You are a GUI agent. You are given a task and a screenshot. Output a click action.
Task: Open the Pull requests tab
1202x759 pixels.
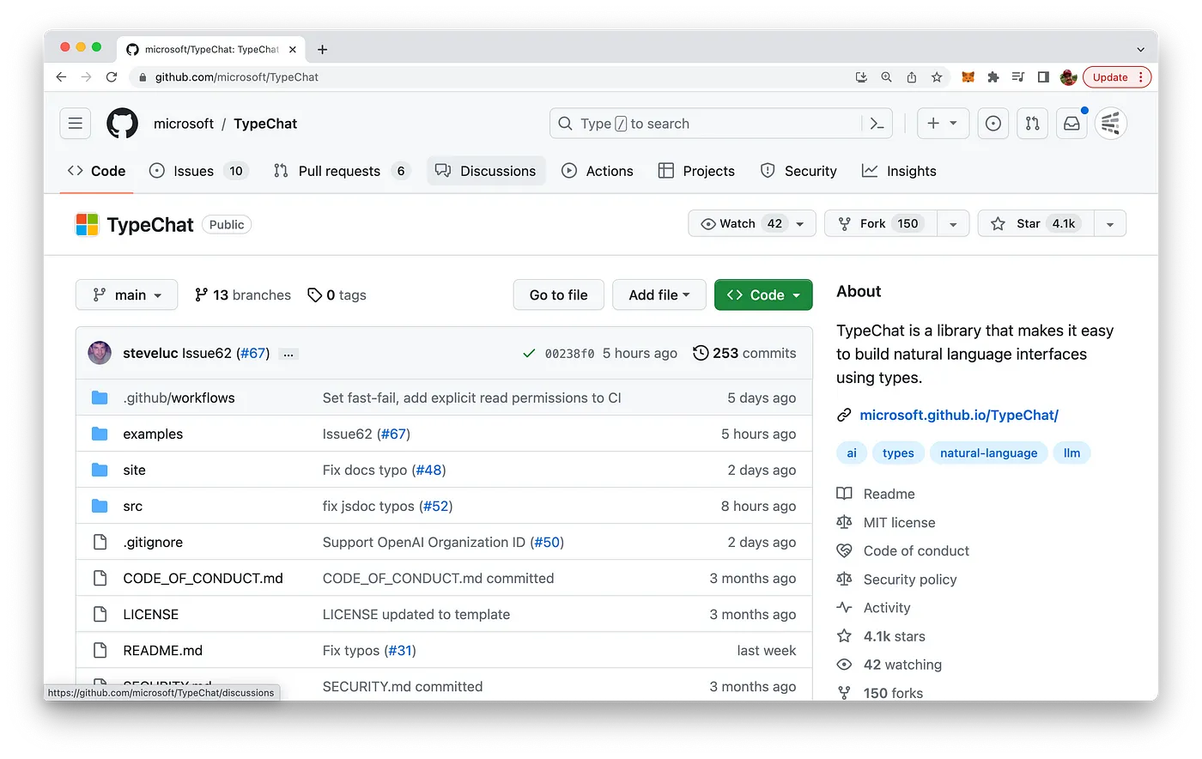coord(341,171)
